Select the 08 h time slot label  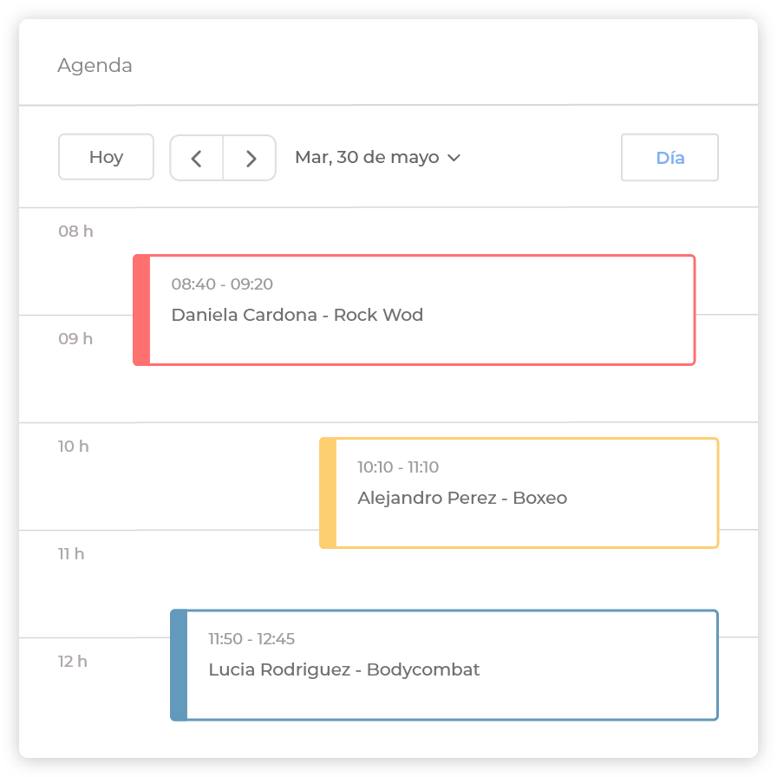[x=75, y=232]
